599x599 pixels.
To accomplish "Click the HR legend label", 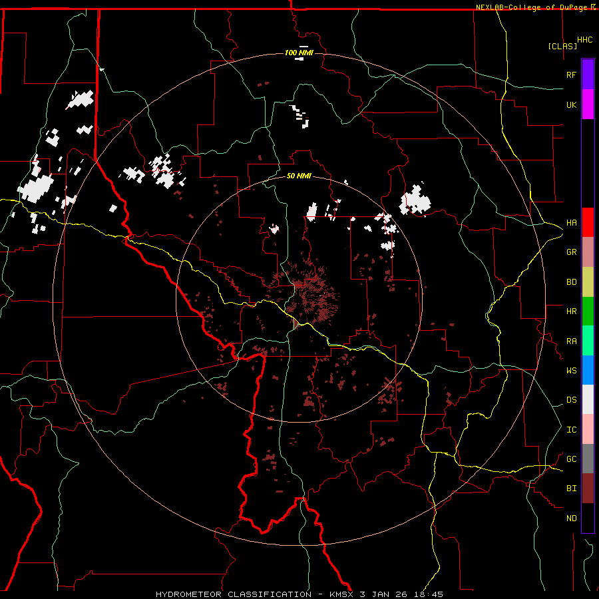I will point(572,311).
